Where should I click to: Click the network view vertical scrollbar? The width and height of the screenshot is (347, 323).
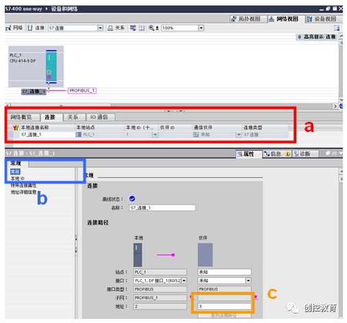(x=341, y=68)
